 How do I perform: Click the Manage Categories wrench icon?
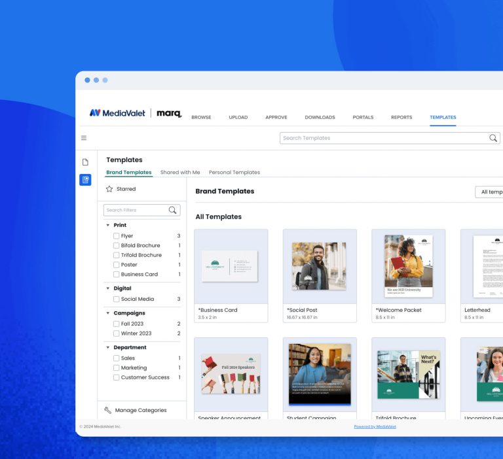[x=108, y=410]
